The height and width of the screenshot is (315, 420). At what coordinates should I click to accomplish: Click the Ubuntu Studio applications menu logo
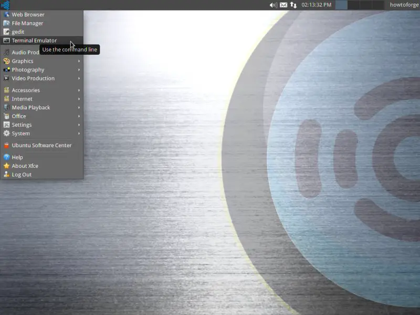tap(5, 5)
